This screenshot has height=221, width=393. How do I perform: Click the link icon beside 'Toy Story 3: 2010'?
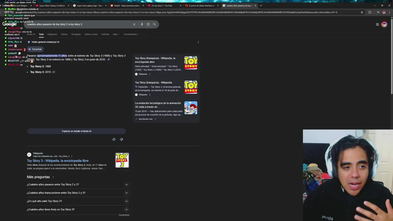click(53, 72)
